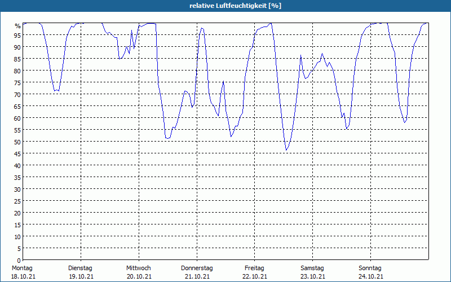Image resolution: width=451 pixels, height=282 pixels.
Task: Click the 'Freitag' day label
Action: point(254,268)
